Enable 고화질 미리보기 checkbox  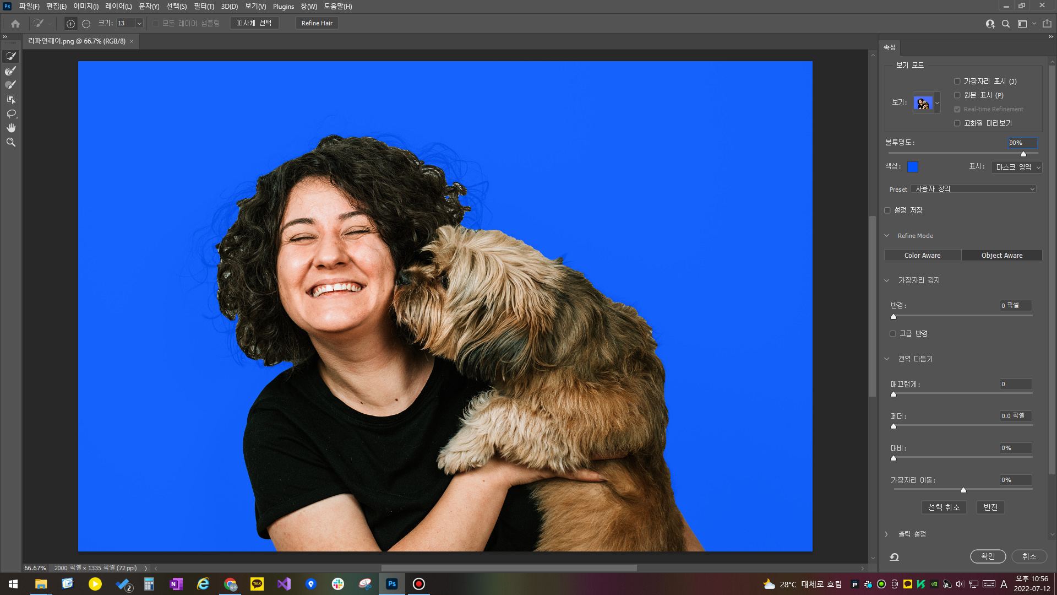click(x=957, y=123)
